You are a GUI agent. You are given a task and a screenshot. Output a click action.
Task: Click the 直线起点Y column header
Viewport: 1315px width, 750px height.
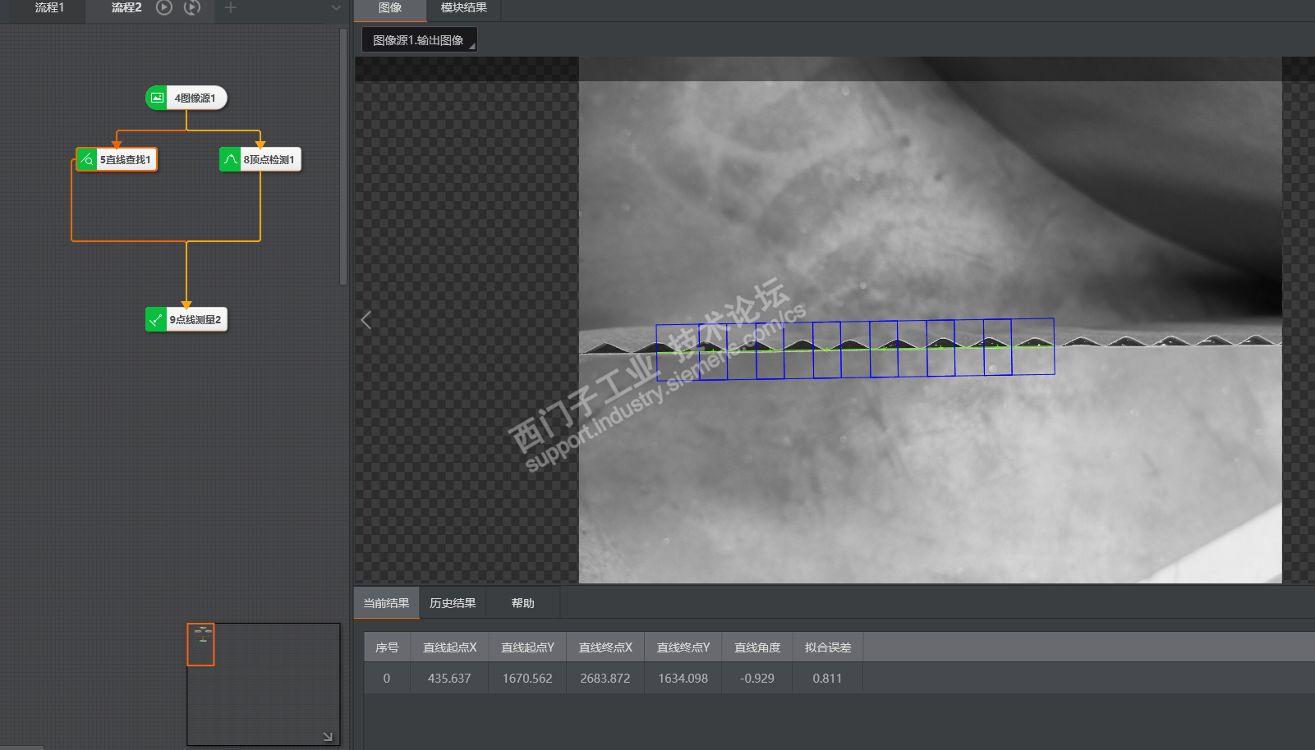pyautogui.click(x=527, y=647)
